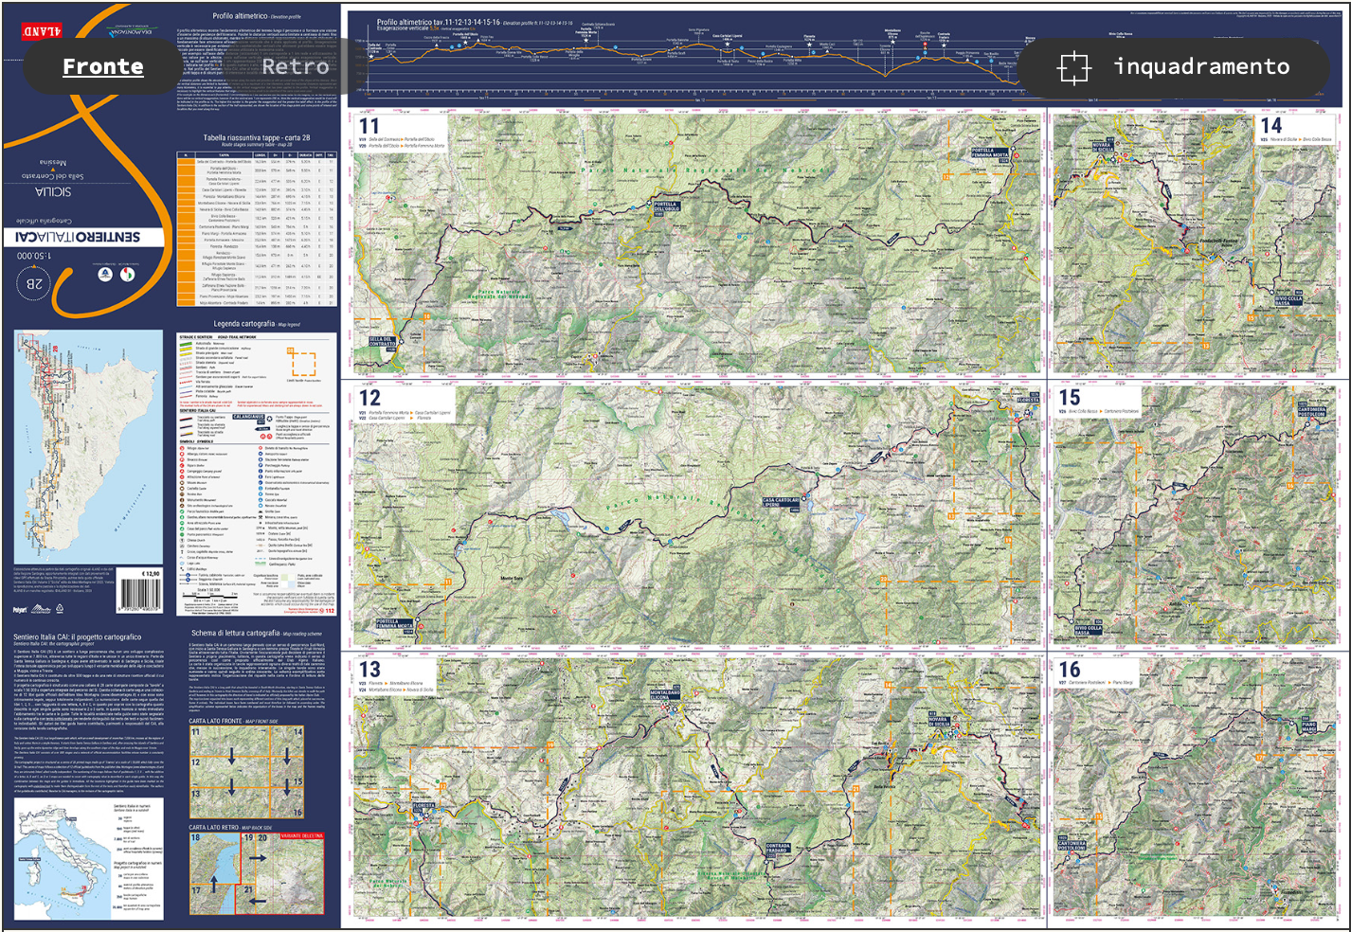The width and height of the screenshot is (1351, 932).
Task: Switch to the Retro tab
Action: click(296, 66)
